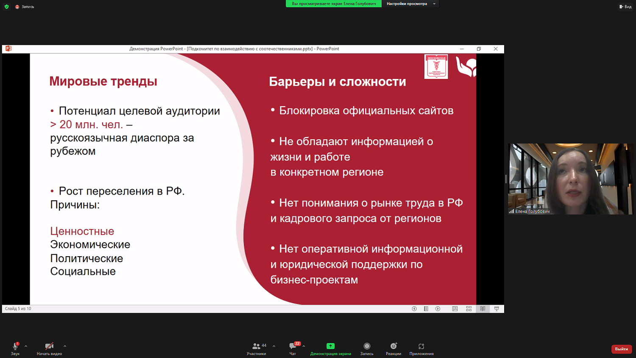Advance to next slide with the forward arrow
This screenshot has height=358, width=636.
tap(438, 309)
